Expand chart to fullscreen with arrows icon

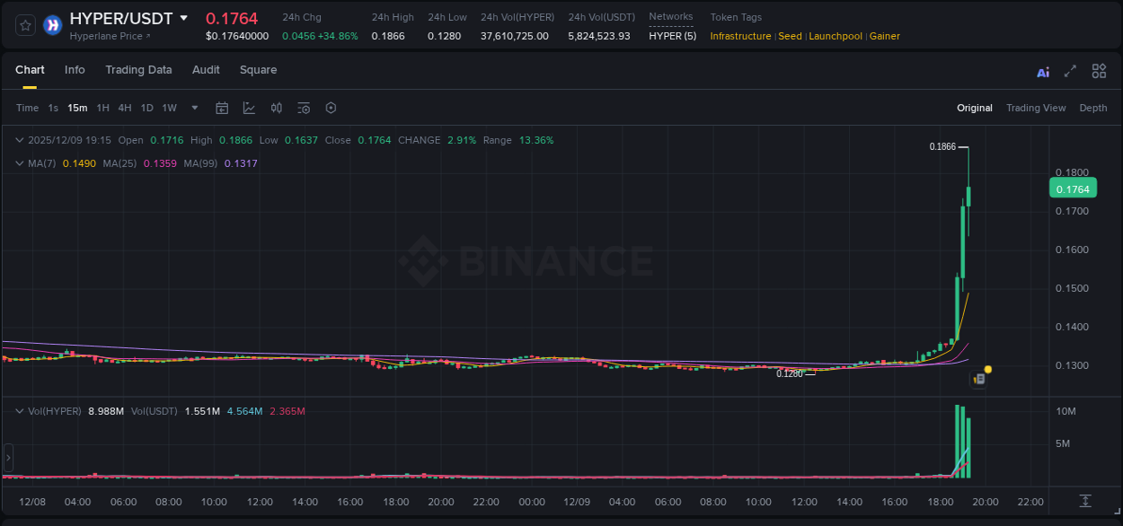coord(1070,70)
